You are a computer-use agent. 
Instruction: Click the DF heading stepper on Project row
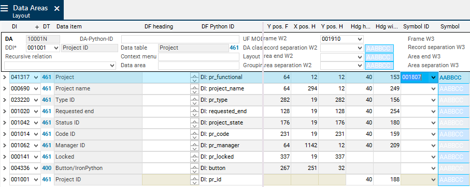194,77
